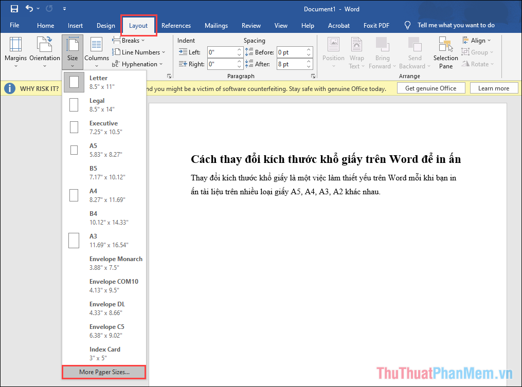Expand the Hyphenation dropdown

[136, 64]
